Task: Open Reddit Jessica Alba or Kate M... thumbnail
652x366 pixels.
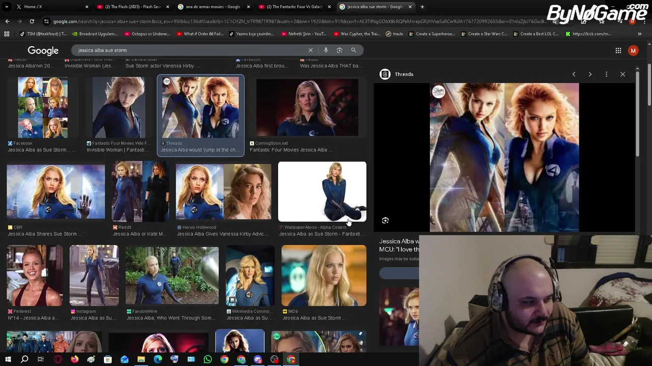Action: pyautogui.click(x=141, y=192)
